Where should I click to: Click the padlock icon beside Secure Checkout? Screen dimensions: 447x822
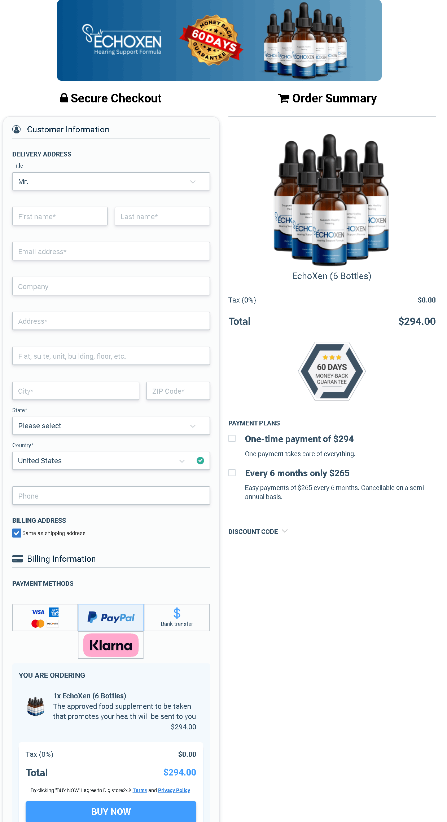click(64, 98)
